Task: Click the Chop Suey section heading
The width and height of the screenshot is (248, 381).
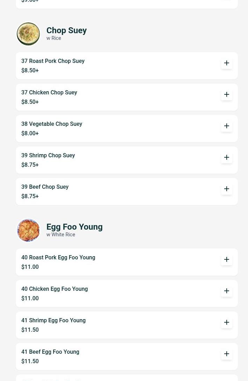Action: tap(66, 30)
